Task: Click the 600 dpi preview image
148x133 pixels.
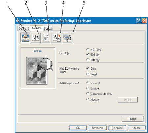Action: (38, 68)
